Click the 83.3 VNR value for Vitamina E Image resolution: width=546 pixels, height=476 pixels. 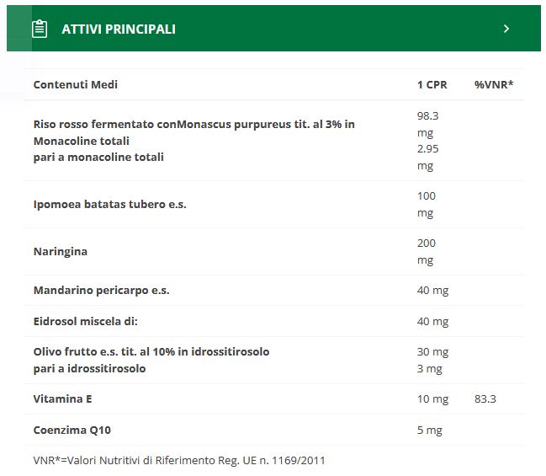[485, 398]
